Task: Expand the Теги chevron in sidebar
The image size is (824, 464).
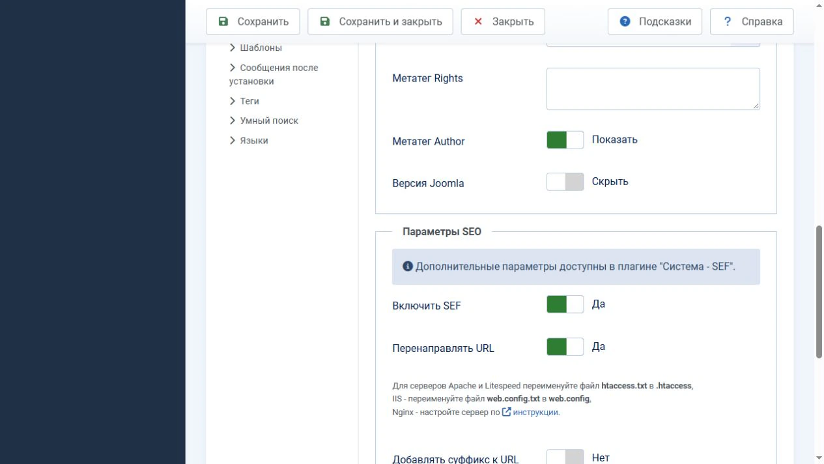Action: click(x=233, y=101)
